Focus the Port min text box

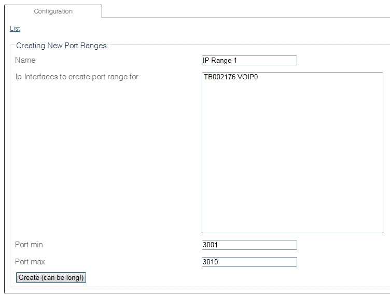pyautogui.click(x=249, y=245)
